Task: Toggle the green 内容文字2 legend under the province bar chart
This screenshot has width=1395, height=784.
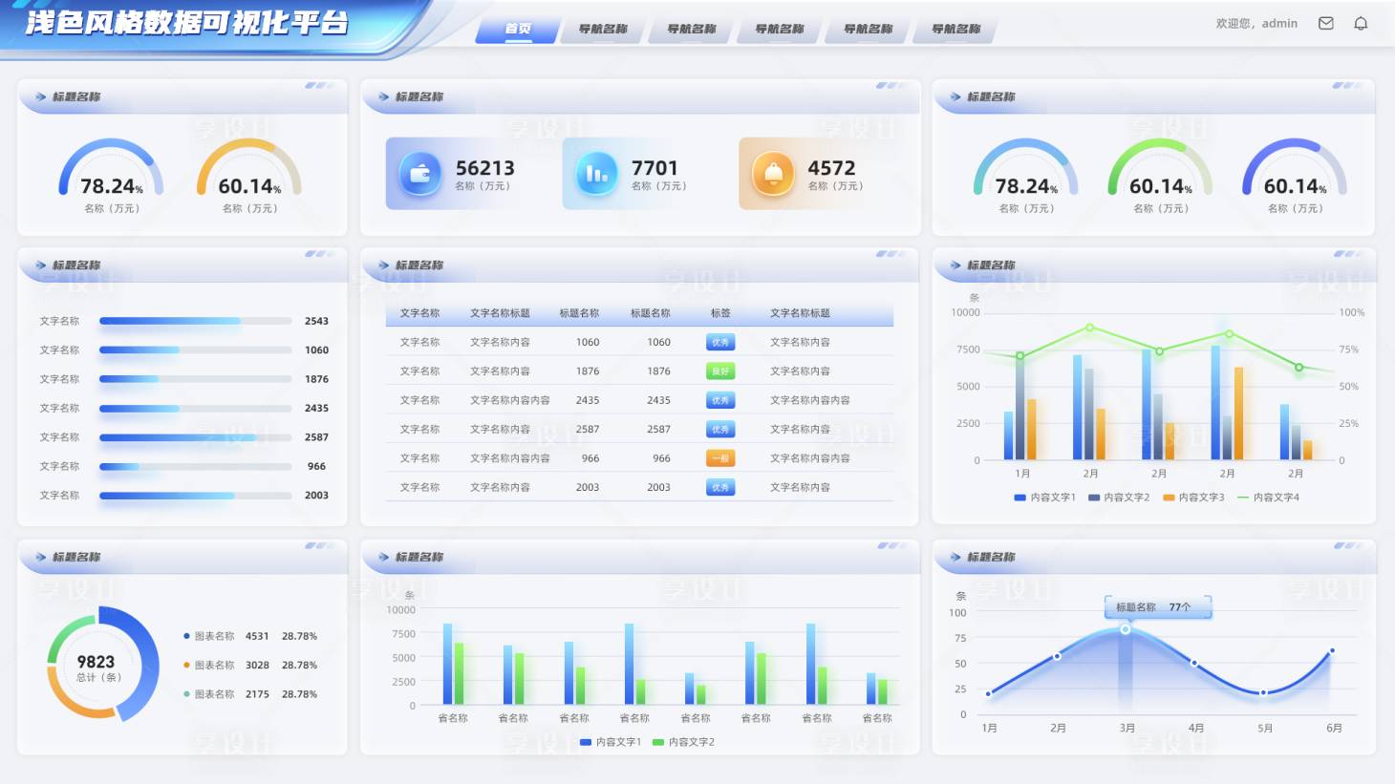Action: coord(683,742)
